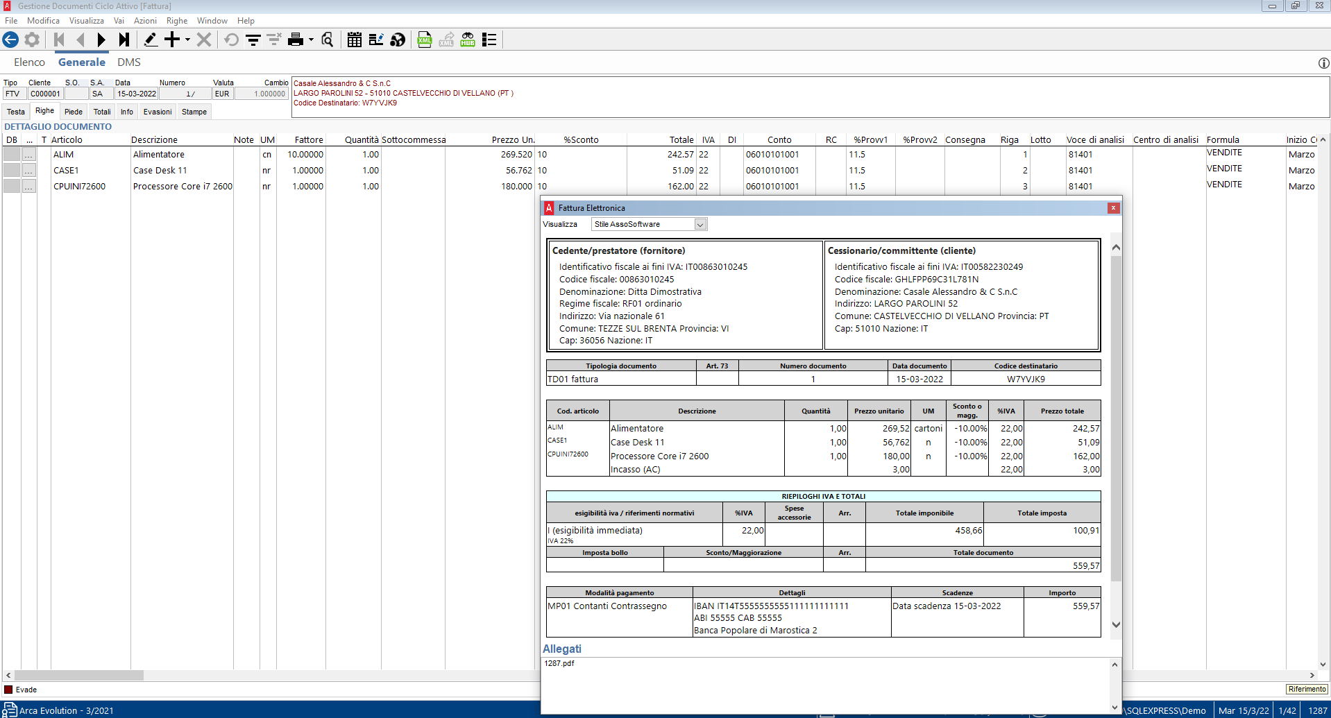The height and width of the screenshot is (718, 1331).
Task: Jump to last record icon
Action: pos(124,40)
